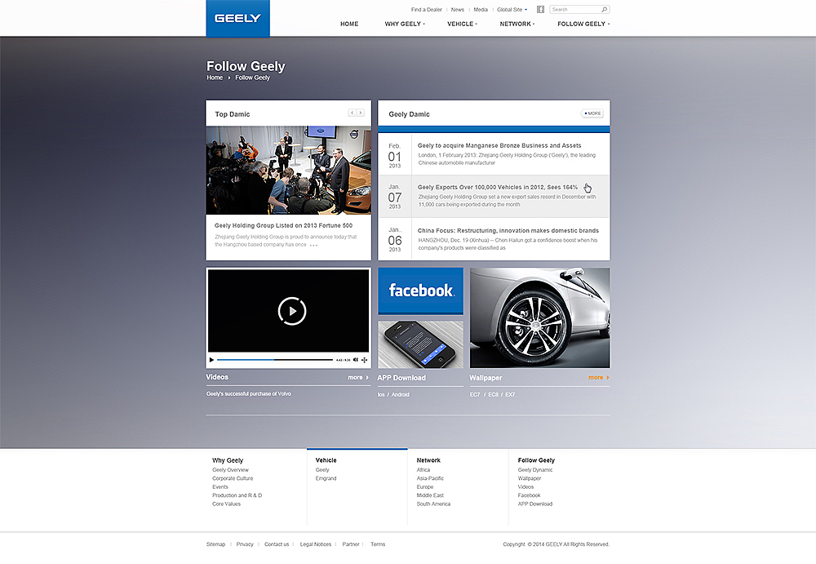The height and width of the screenshot is (564, 816).
Task: Open Africa under Network footer
Action: 423,470
